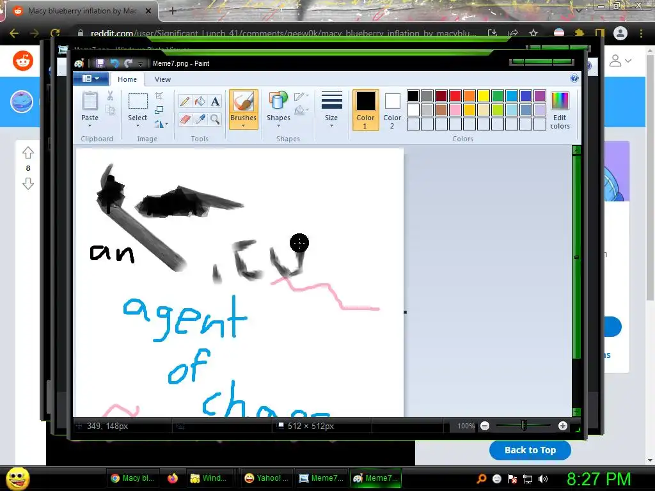
Task: Expand the Brushes dropdown arrow
Action: point(243,126)
